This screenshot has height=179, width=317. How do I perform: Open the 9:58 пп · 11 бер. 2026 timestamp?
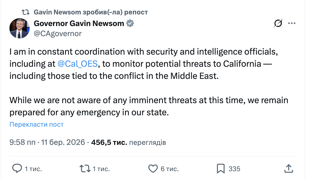coord(47,143)
